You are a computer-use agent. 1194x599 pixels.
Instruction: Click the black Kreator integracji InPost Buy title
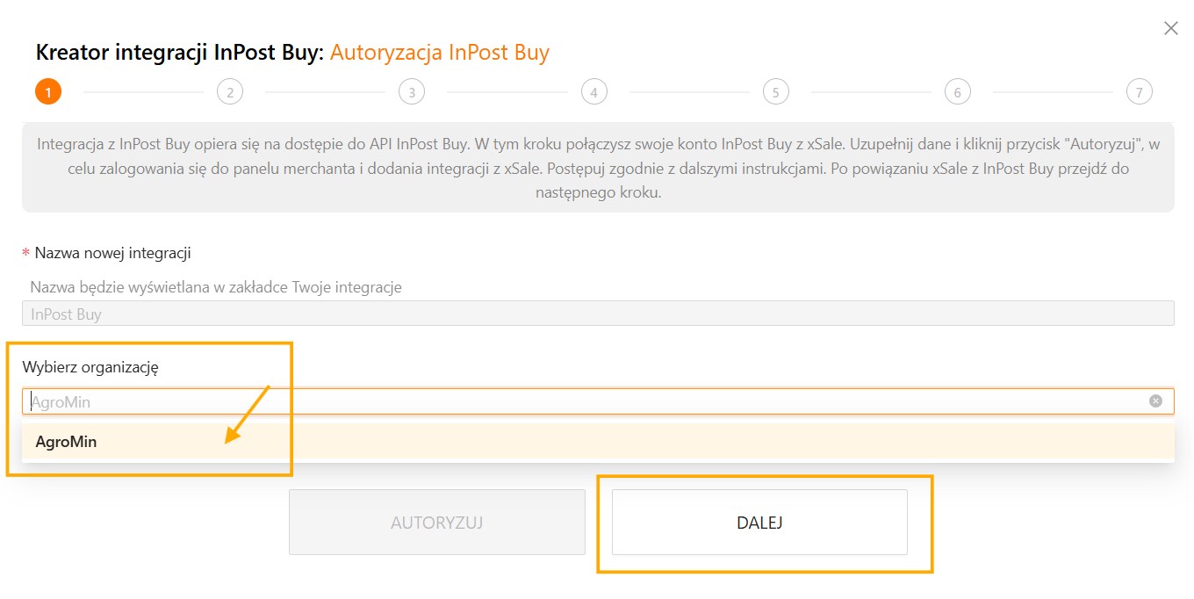pos(179,53)
